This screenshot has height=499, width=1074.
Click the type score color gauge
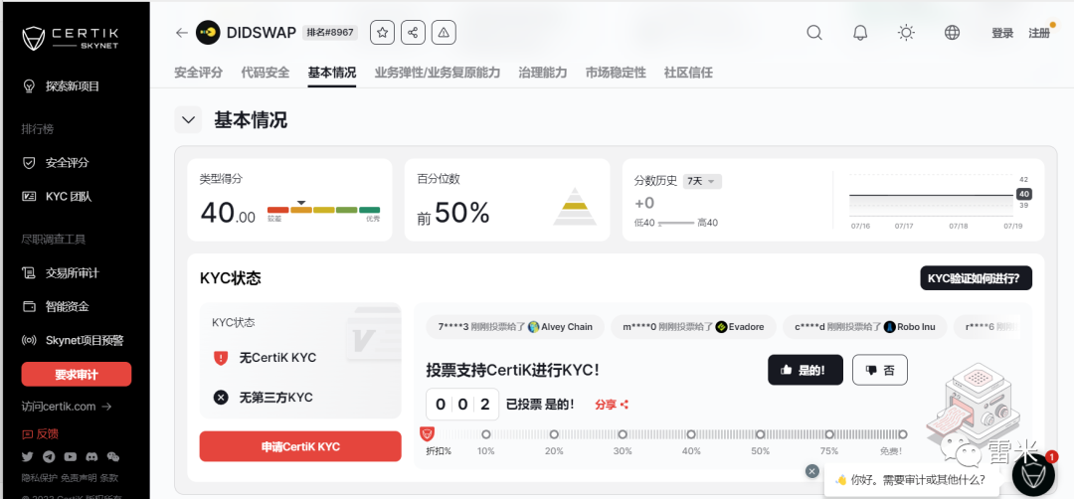point(323,210)
